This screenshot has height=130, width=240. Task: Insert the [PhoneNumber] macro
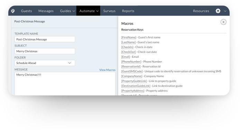click(x=131, y=62)
